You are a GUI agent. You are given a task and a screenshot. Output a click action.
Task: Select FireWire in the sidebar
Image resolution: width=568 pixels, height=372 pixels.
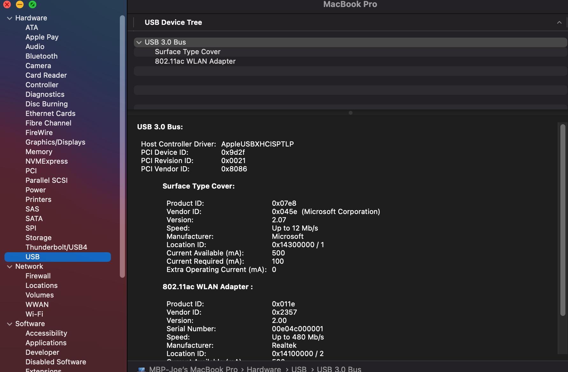click(39, 132)
